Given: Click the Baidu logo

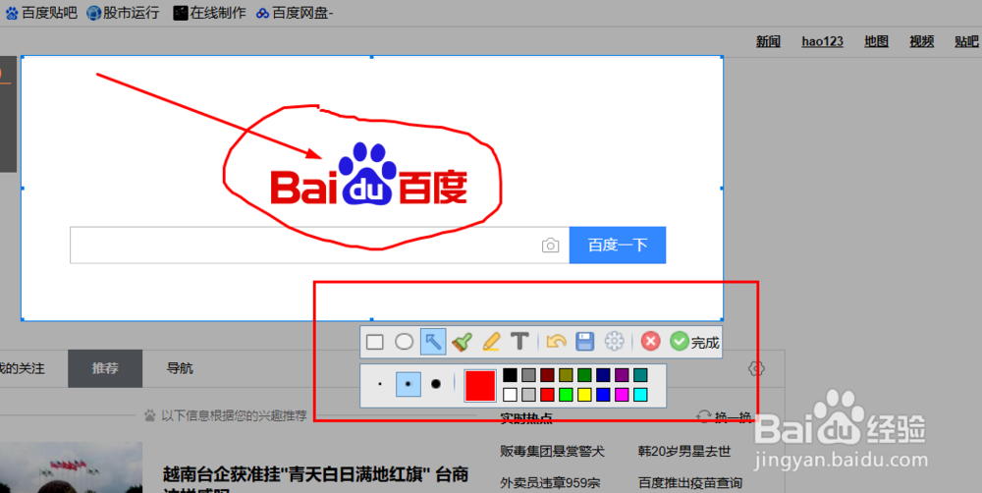Looking at the screenshot, I should tap(369, 174).
